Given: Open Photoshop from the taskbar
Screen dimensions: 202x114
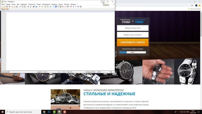Looking at the screenshot, I should 49,112.
